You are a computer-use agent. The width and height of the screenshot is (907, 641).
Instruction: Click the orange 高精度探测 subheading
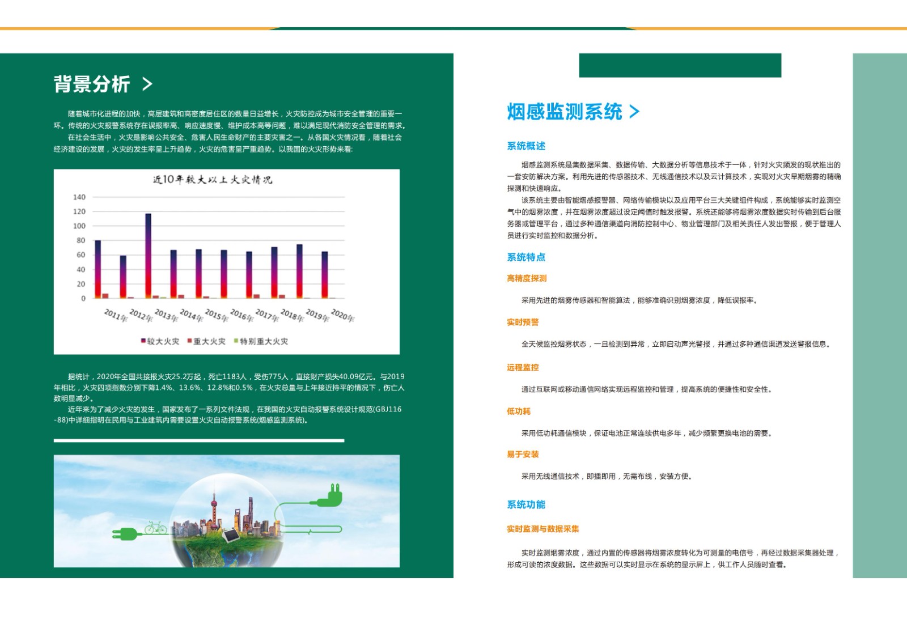(527, 278)
